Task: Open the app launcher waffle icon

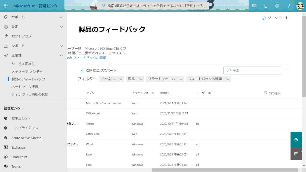Action: tap(6, 6)
